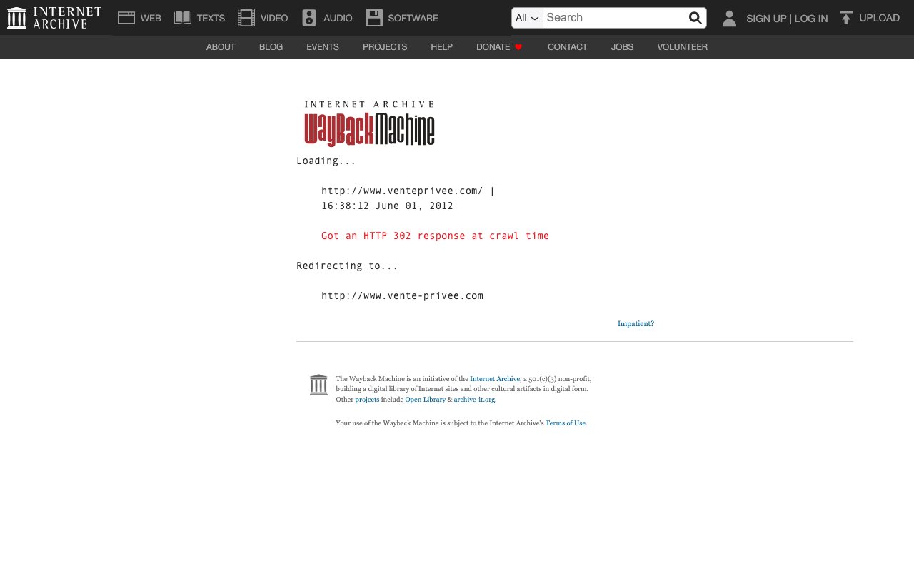Open the JOBS page

point(622,47)
